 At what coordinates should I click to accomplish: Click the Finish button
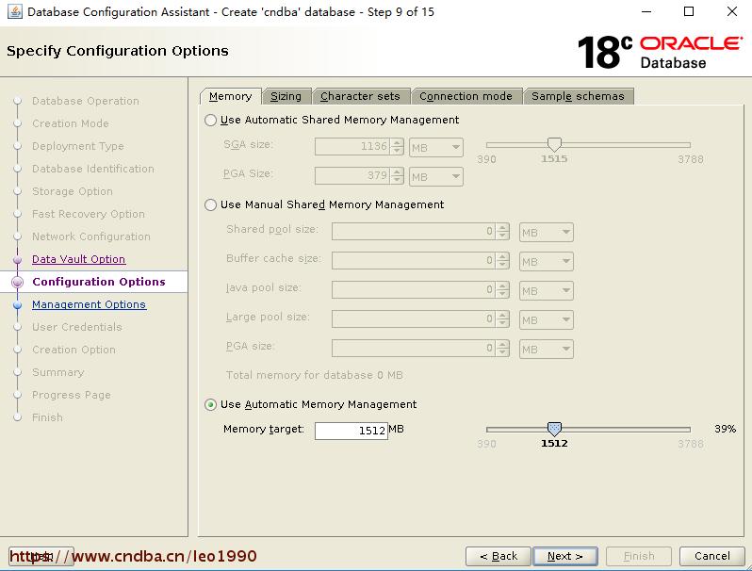(639, 556)
